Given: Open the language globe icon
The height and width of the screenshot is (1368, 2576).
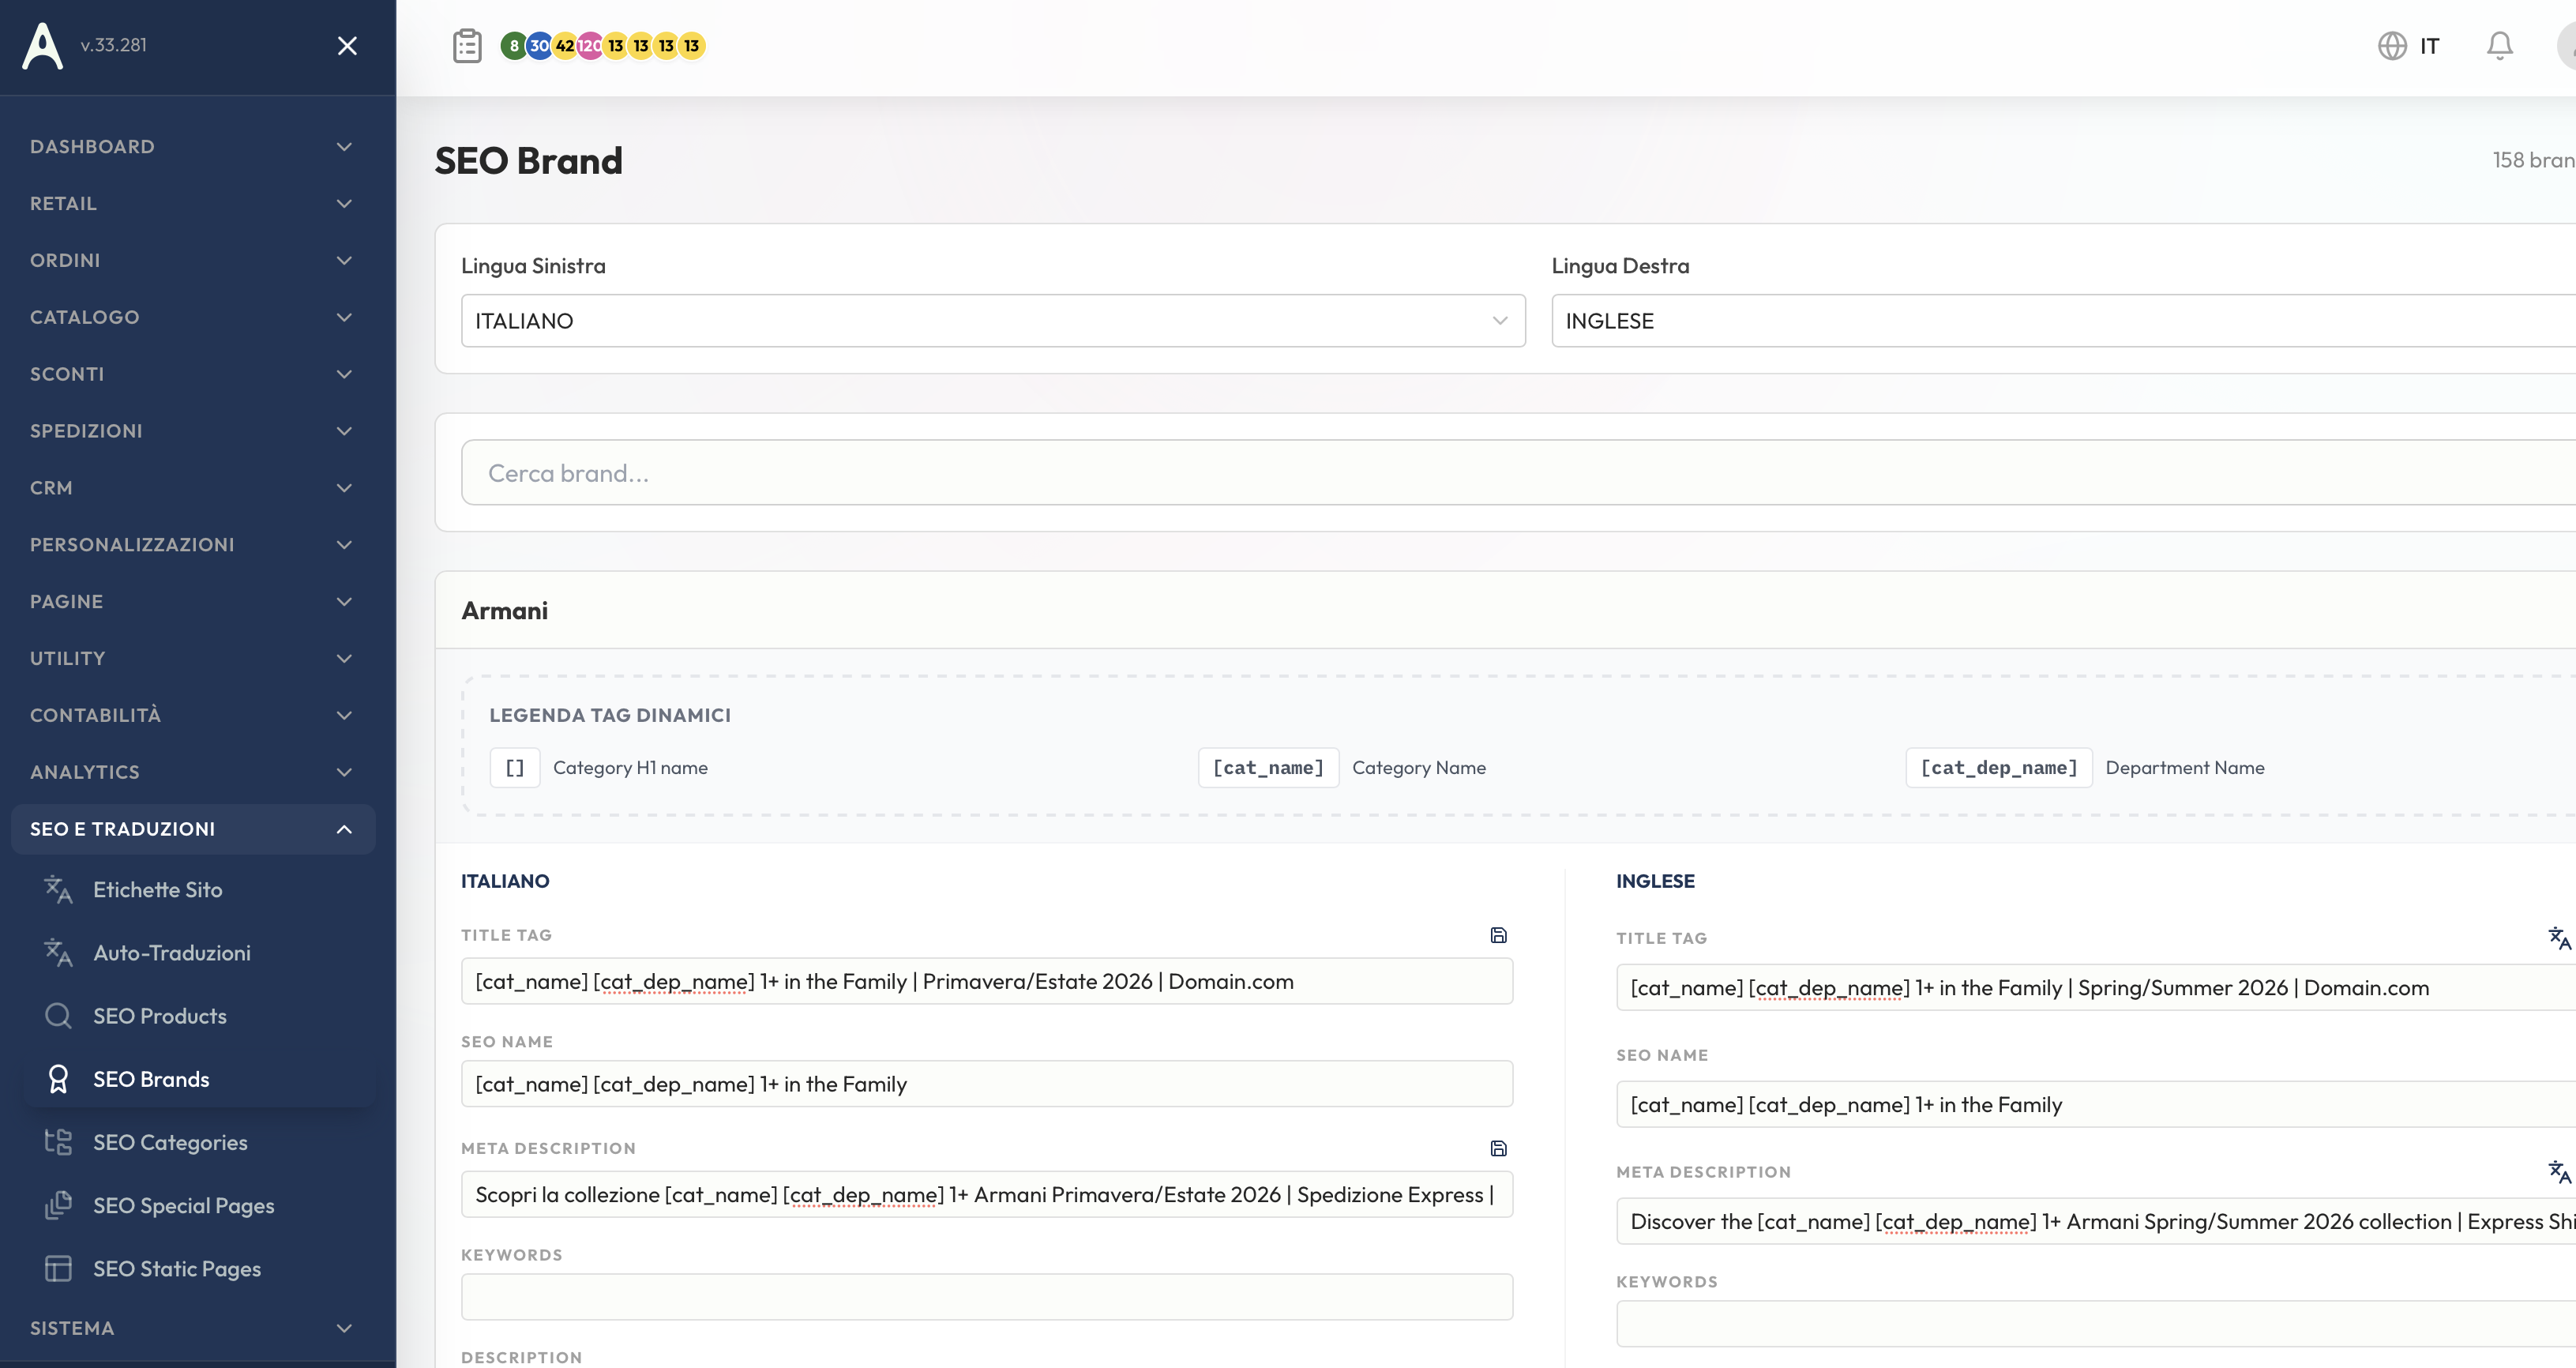Looking at the screenshot, I should coord(2392,46).
